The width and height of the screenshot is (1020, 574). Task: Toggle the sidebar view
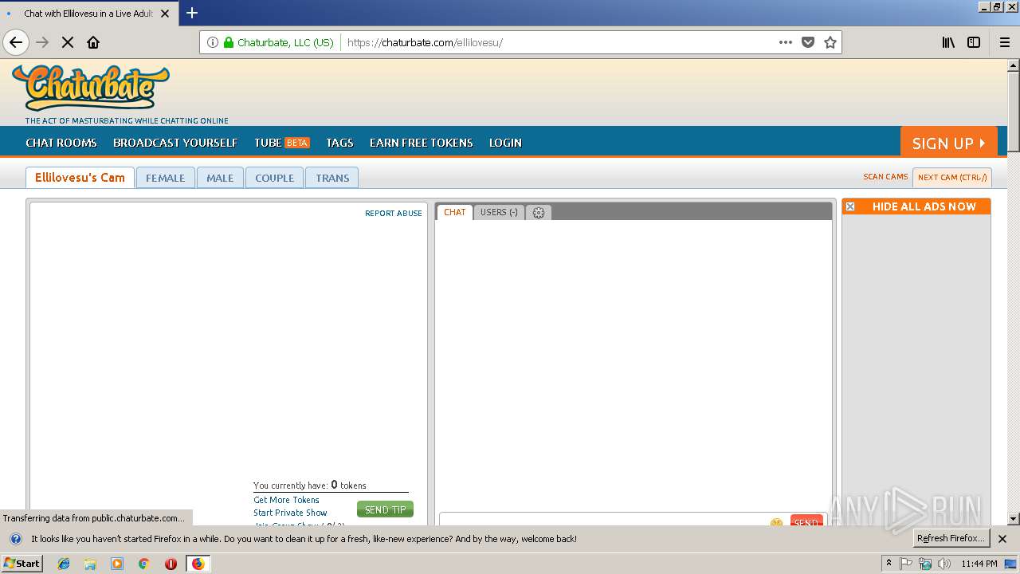click(x=974, y=42)
